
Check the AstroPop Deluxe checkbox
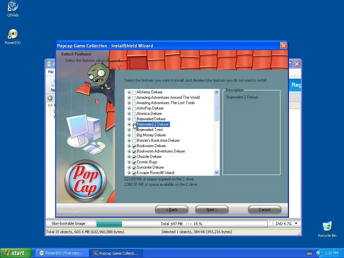click(134, 109)
